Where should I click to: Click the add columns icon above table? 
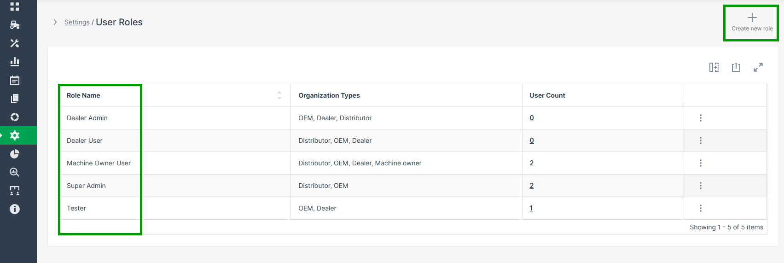click(x=714, y=67)
